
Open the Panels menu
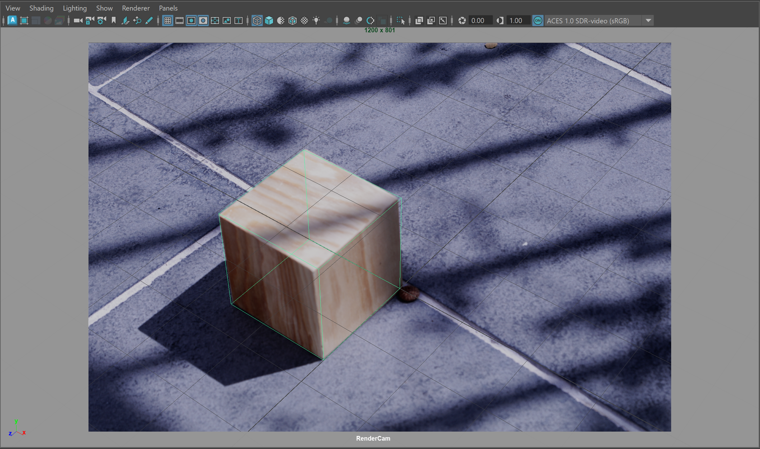pyautogui.click(x=168, y=8)
